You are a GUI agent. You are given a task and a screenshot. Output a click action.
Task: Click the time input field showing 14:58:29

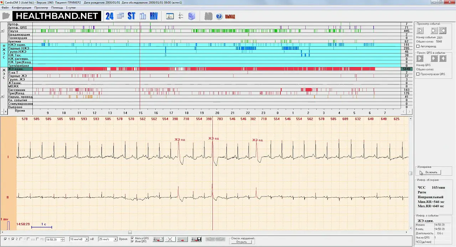coord(53,240)
